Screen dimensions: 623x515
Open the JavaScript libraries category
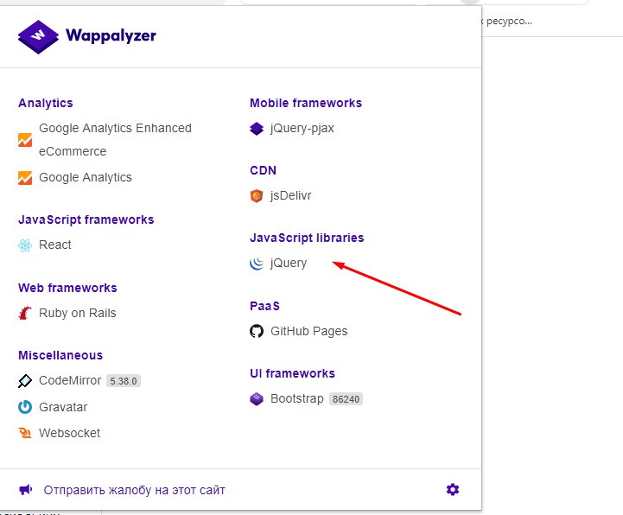click(307, 238)
